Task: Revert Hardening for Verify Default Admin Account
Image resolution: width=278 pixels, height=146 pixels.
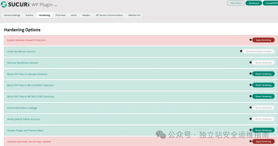Action: pos(263,119)
